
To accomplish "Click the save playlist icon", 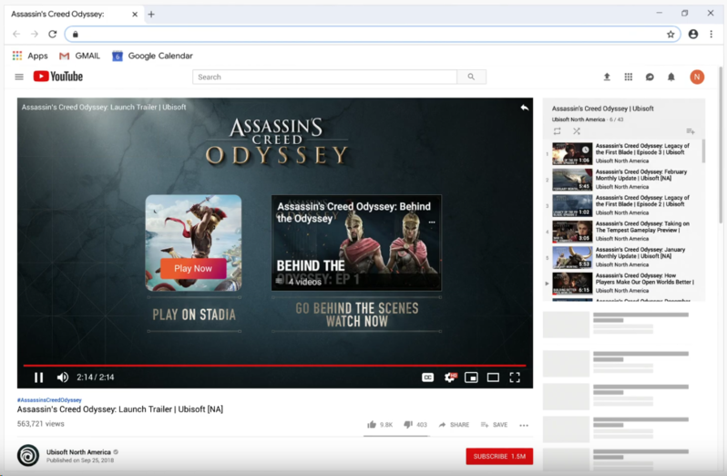I will pos(691,131).
